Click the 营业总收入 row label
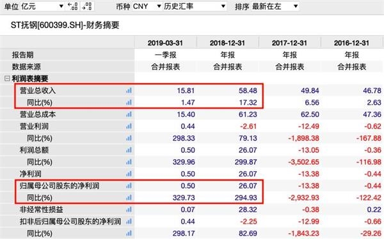Screen dimensions: 384x239 click(x=38, y=91)
